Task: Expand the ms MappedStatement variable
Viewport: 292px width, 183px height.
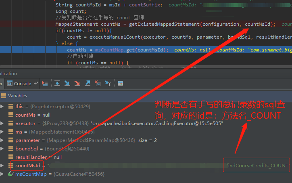Action: coord(2,132)
